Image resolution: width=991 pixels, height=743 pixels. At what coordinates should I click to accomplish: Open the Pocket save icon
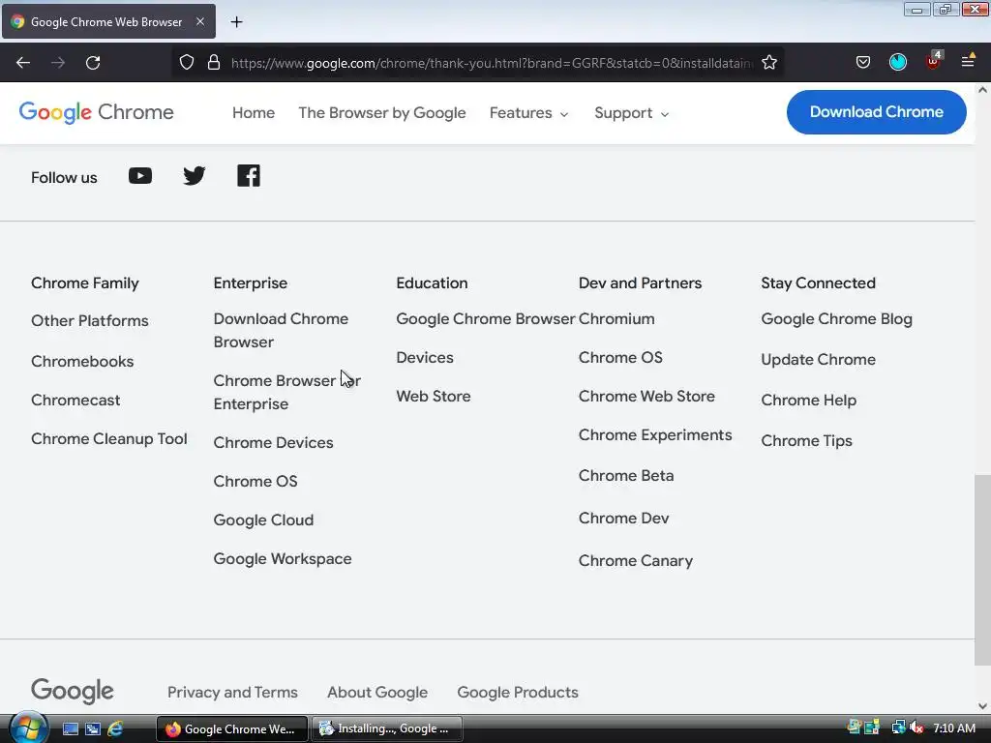click(x=862, y=62)
